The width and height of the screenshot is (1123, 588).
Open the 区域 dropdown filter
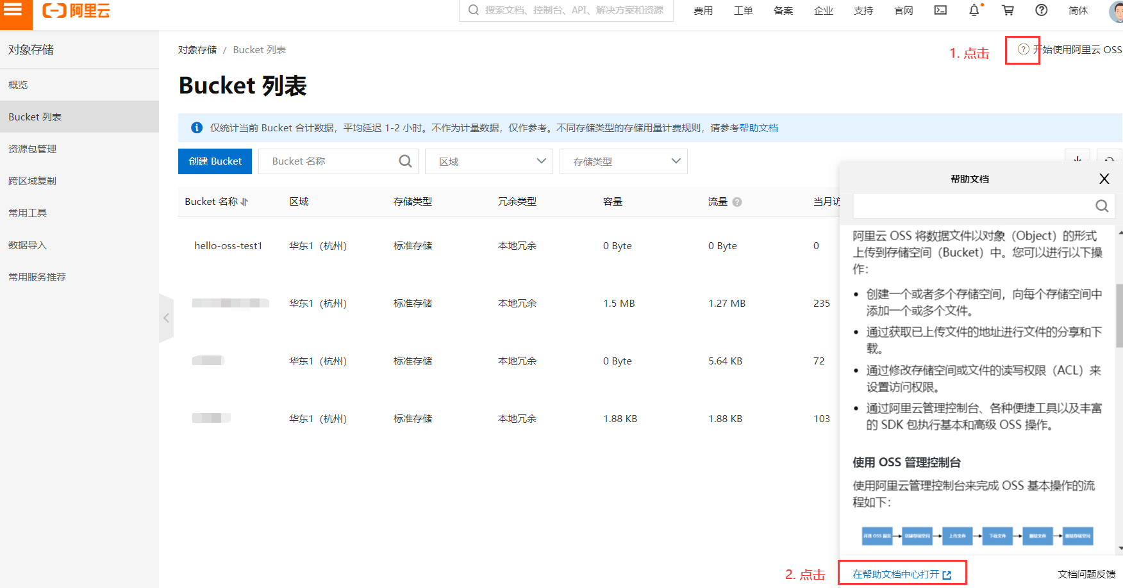489,161
